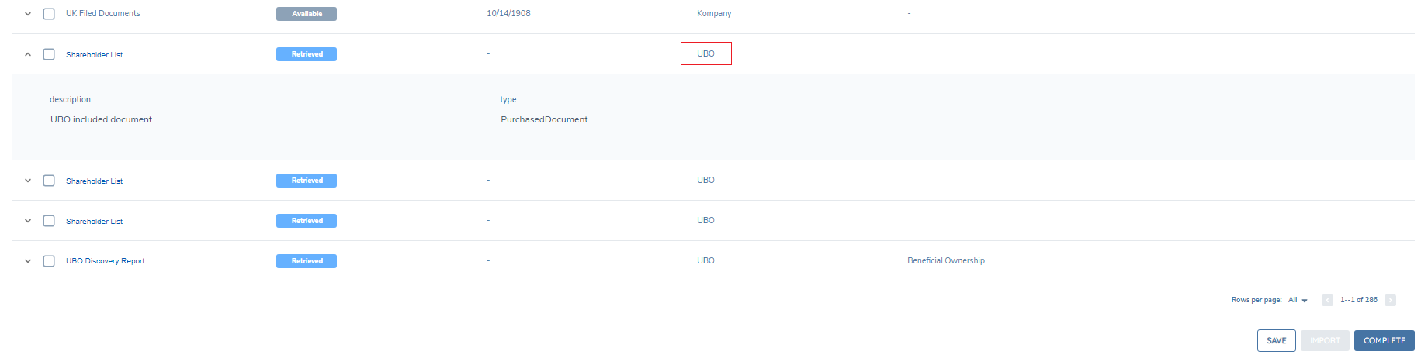Click the Available status badge
1421x358 pixels.
pyautogui.click(x=307, y=14)
